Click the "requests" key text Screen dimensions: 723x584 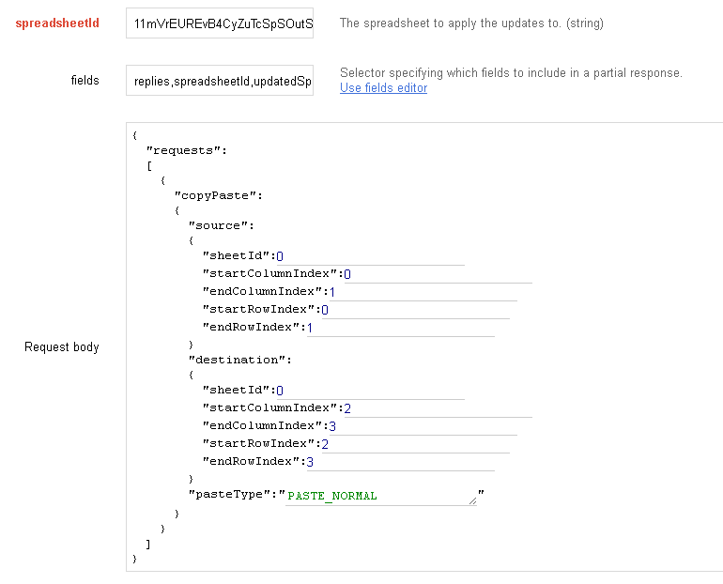186,151
